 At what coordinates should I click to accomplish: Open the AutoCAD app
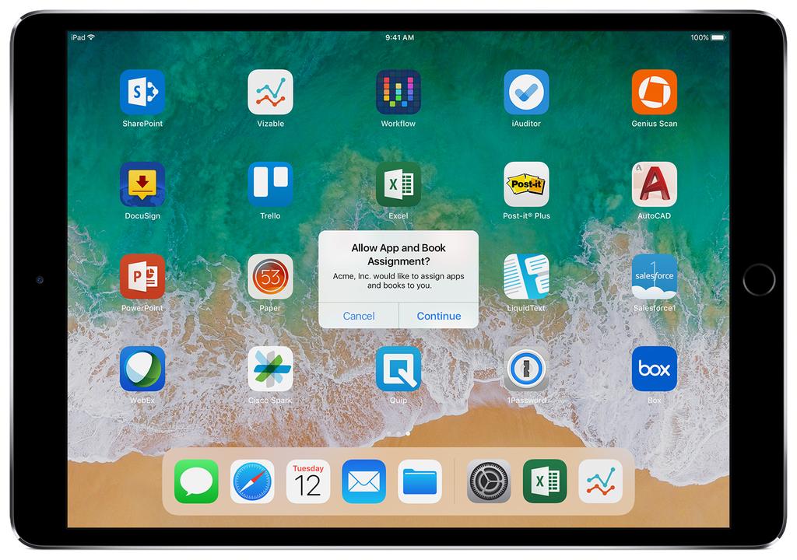point(654,184)
